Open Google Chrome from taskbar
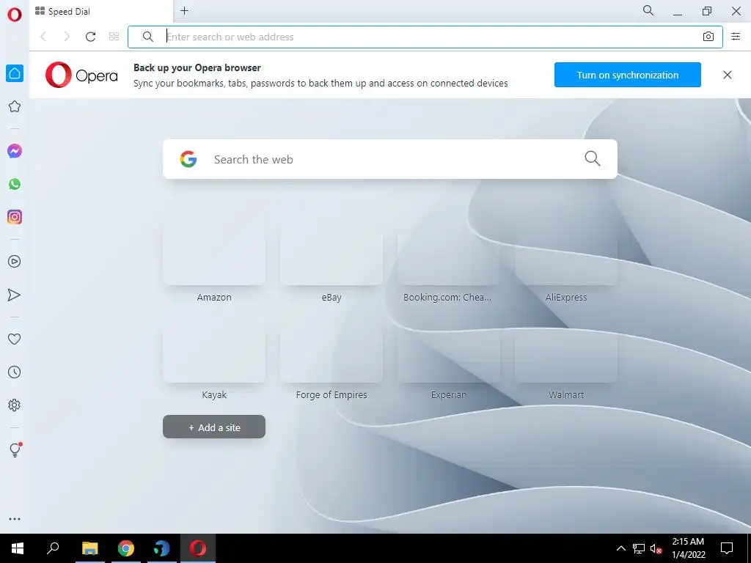751x563 pixels. click(x=126, y=548)
